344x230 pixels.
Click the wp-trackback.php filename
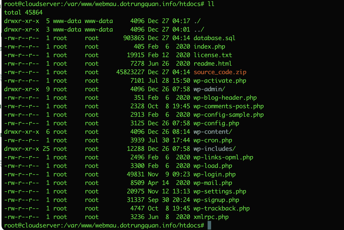[x=221, y=208]
